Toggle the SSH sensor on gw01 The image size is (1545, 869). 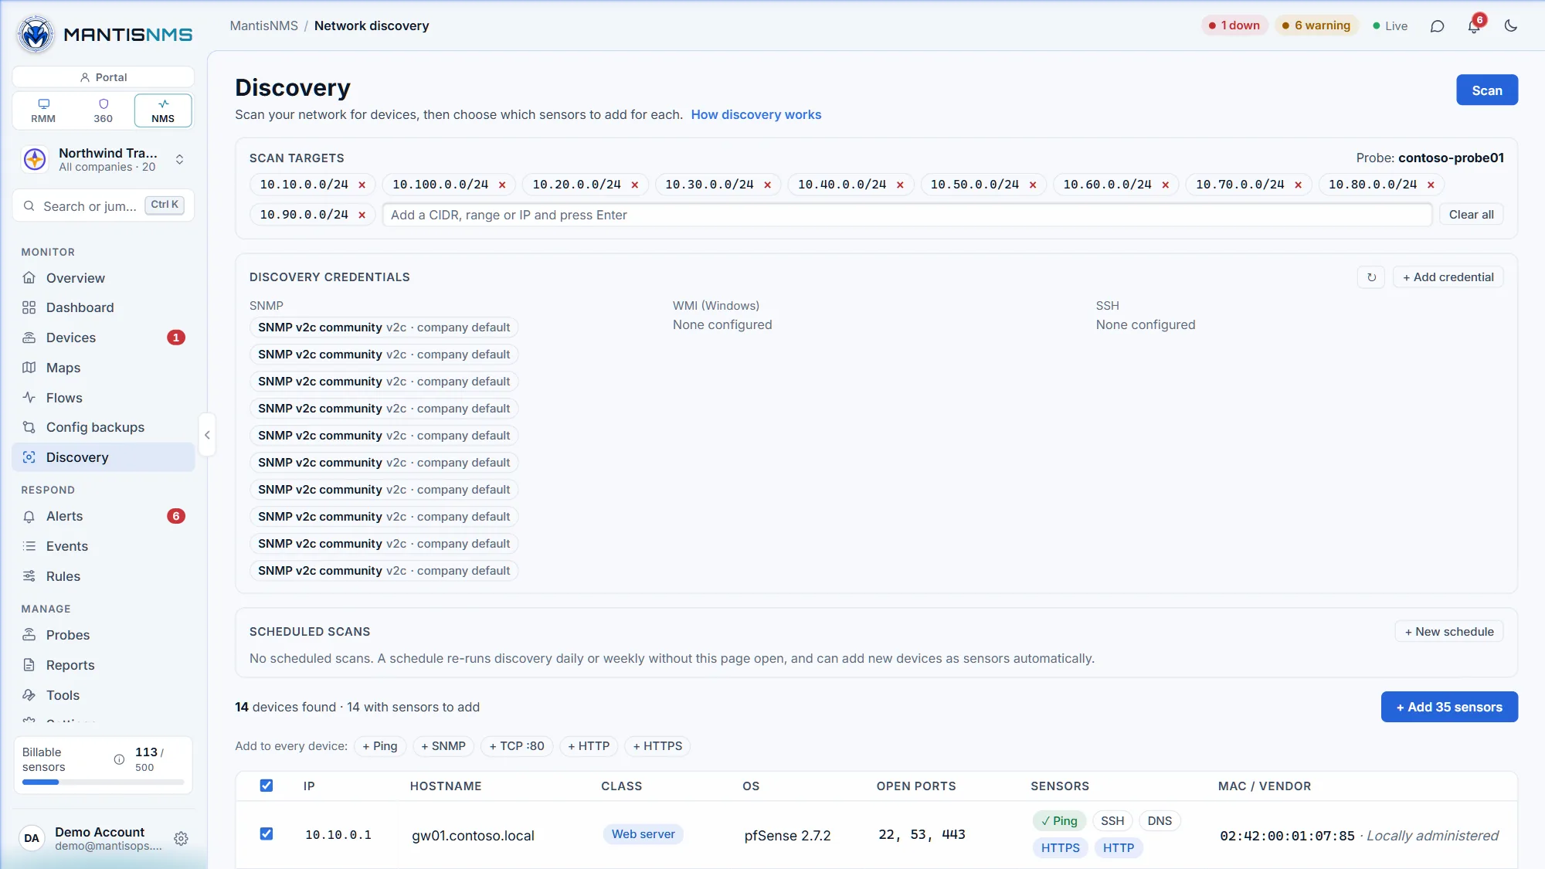pos(1112,821)
